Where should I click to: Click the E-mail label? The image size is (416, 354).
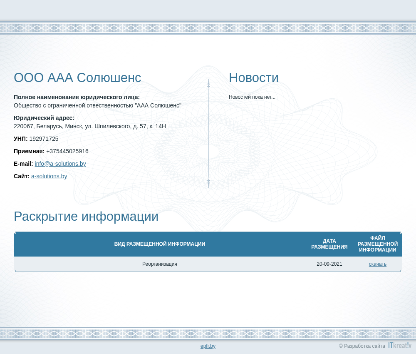(23, 164)
